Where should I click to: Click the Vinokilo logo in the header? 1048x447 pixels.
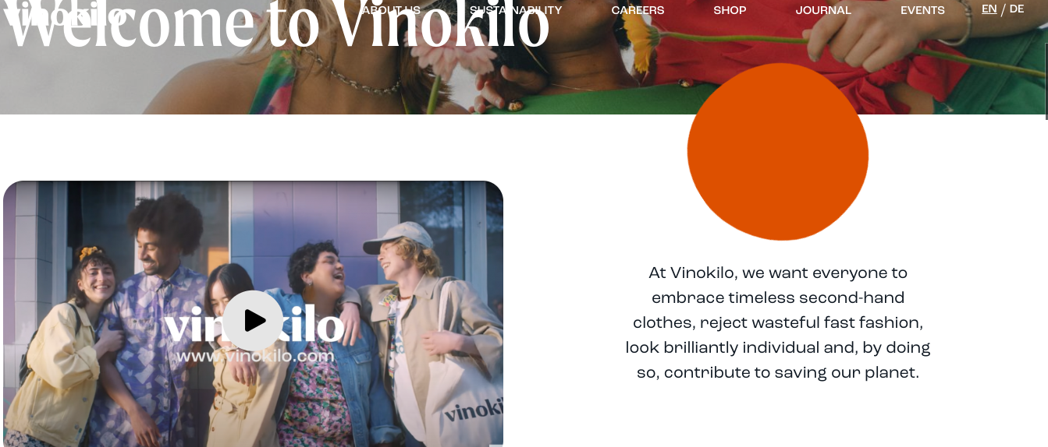pos(66,14)
